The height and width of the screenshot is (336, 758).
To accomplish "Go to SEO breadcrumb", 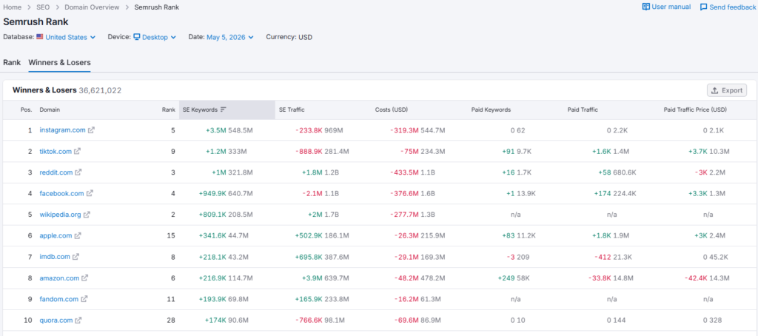I will [x=43, y=7].
